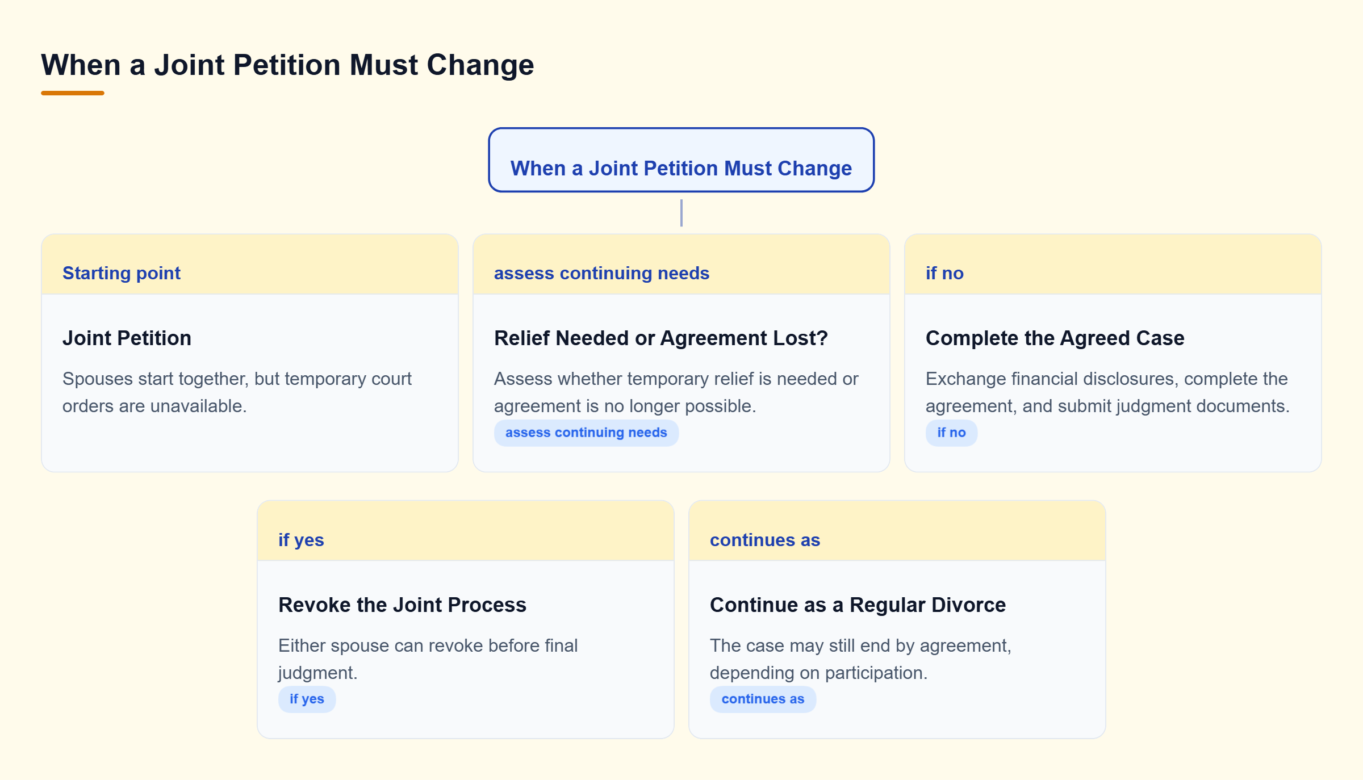Select the 'Complete the Agreed Case' title
Viewport: 1363px width, 780px height.
point(1055,338)
